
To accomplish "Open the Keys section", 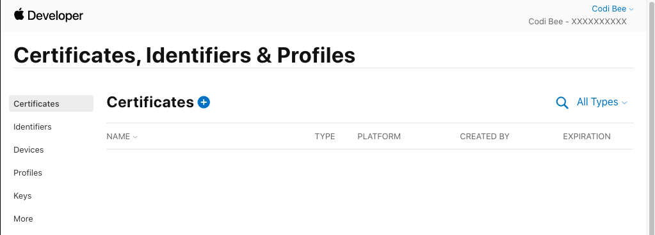I will pos(22,196).
